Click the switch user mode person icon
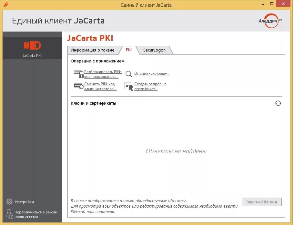The width and height of the screenshot is (295, 225). pos(9,214)
